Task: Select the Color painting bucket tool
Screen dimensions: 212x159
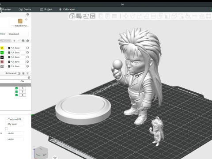Action: (188, 16)
